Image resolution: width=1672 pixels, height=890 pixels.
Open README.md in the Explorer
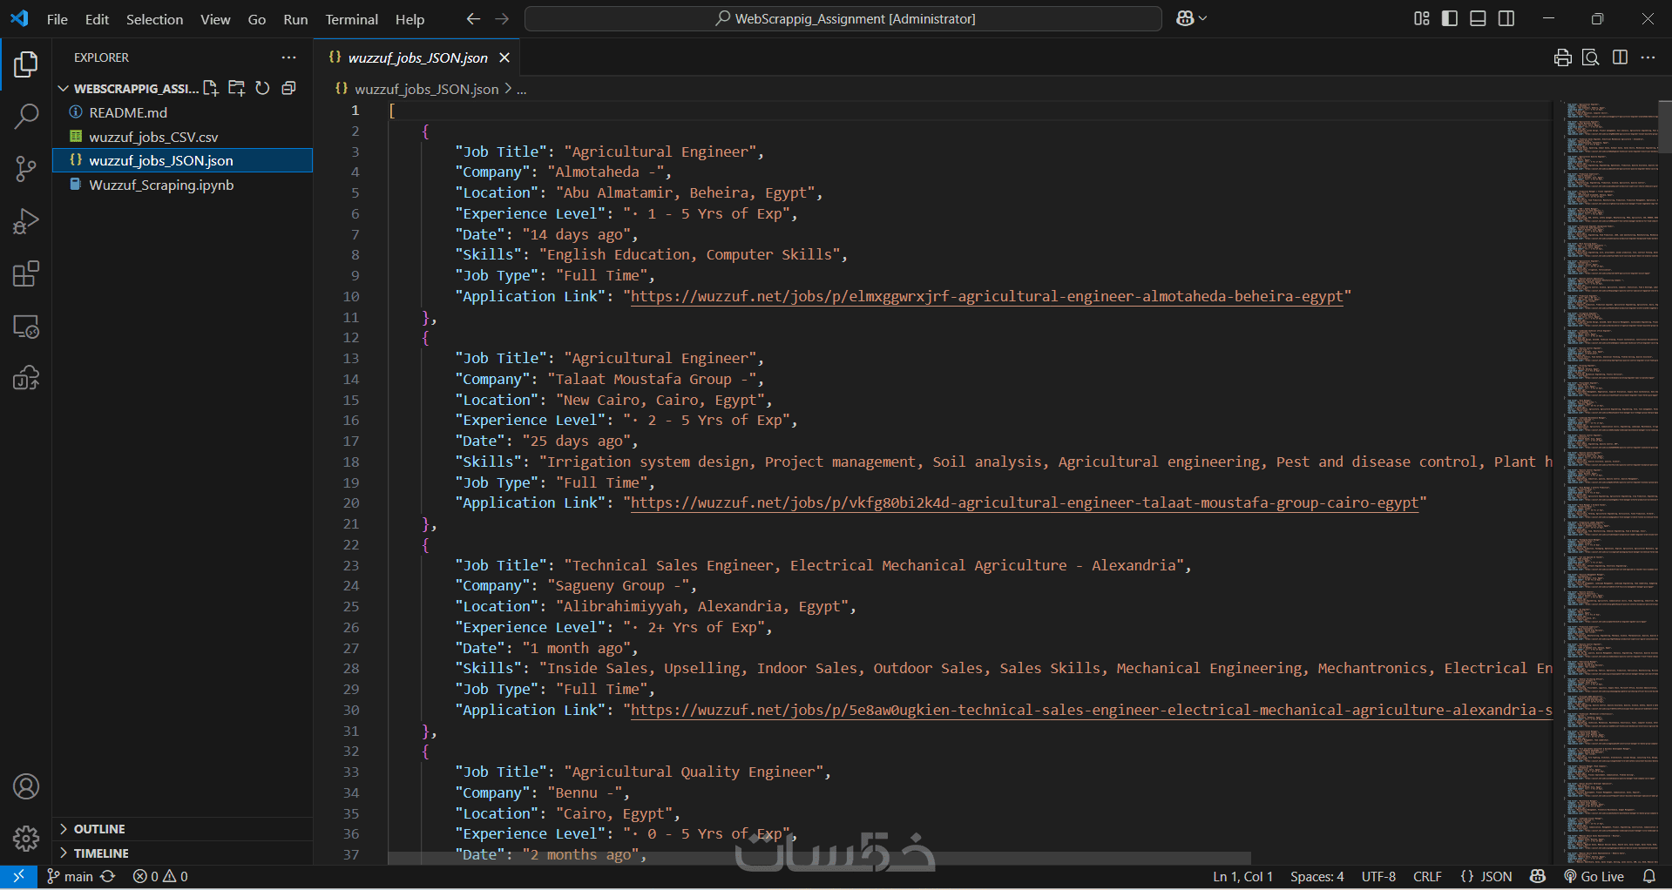coord(128,112)
